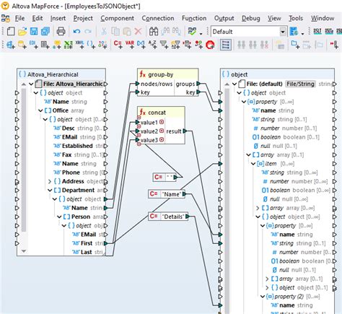Image resolution: width=342 pixels, height=314 pixels.
Task: Select XSLT2 output language icon
Action: (329, 32)
